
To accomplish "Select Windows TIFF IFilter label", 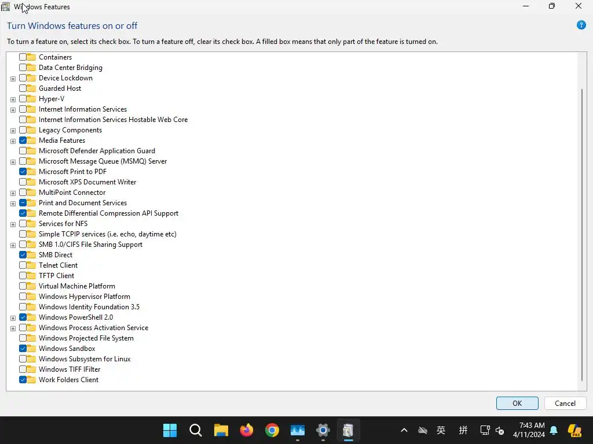I will 69,369.
